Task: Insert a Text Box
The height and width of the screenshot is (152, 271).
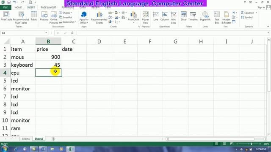Action: (x=217, y=18)
